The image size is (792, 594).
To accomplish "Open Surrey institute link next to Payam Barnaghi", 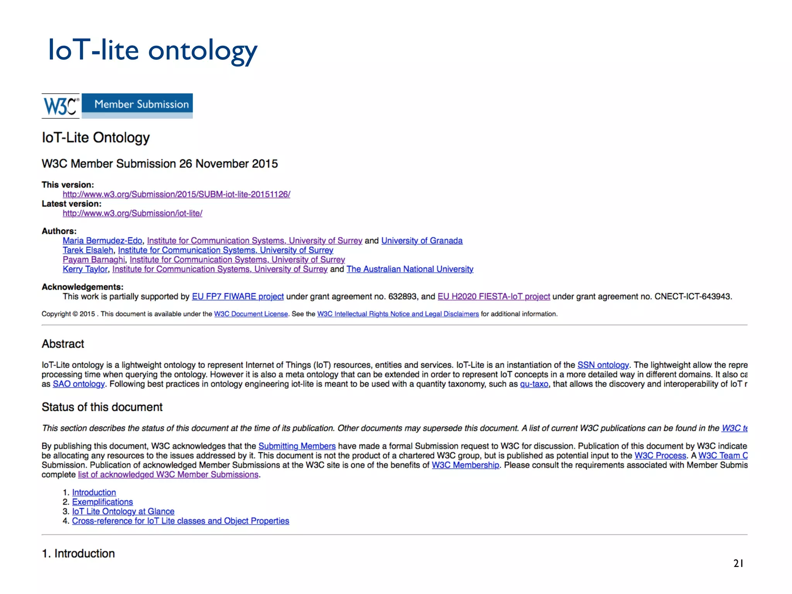I will 237,259.
